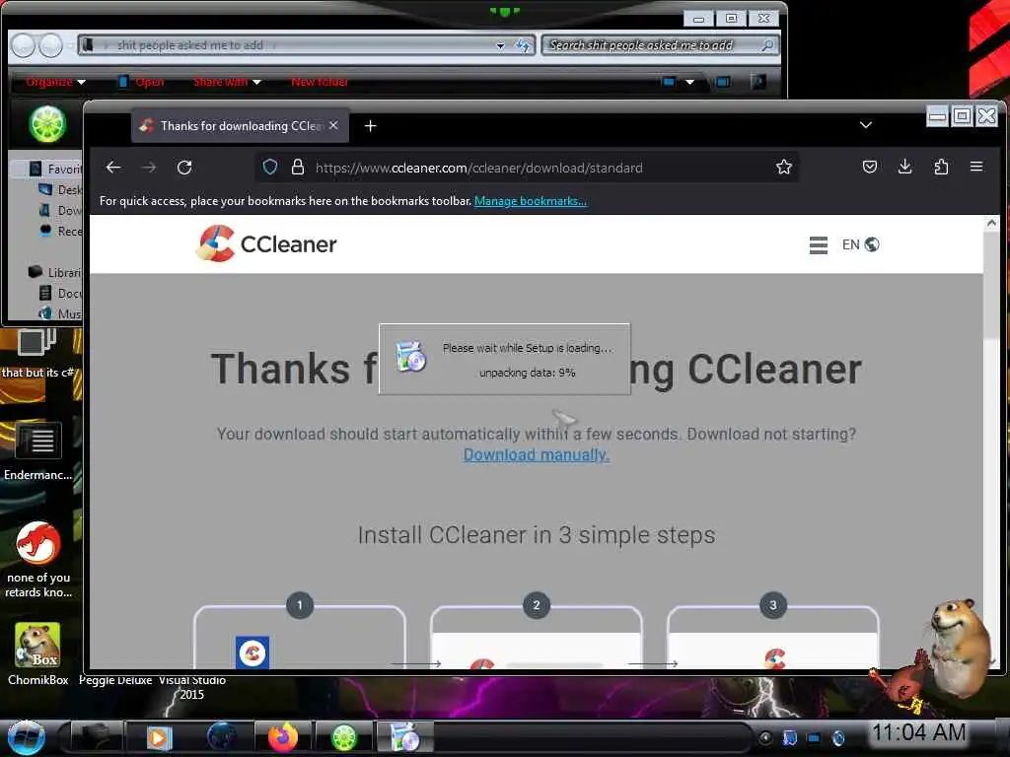Screen dimensions: 1010x757
Task: Open the Firefox downloads panel
Action: pyautogui.click(x=905, y=168)
